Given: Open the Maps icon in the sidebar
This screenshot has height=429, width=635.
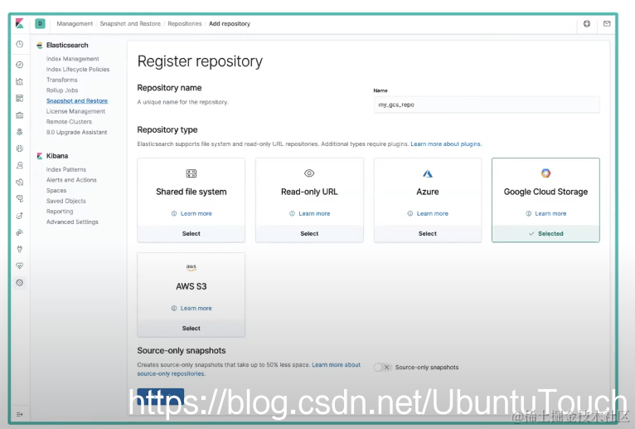Looking at the screenshot, I should pyautogui.click(x=19, y=132).
